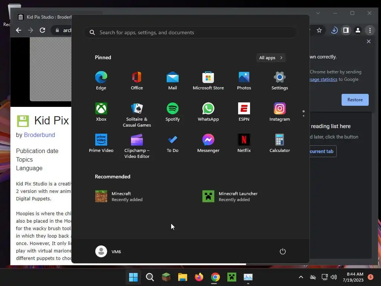The image size is (381, 286).
Task: Open Chrome profile icon
Action: click(358, 30)
